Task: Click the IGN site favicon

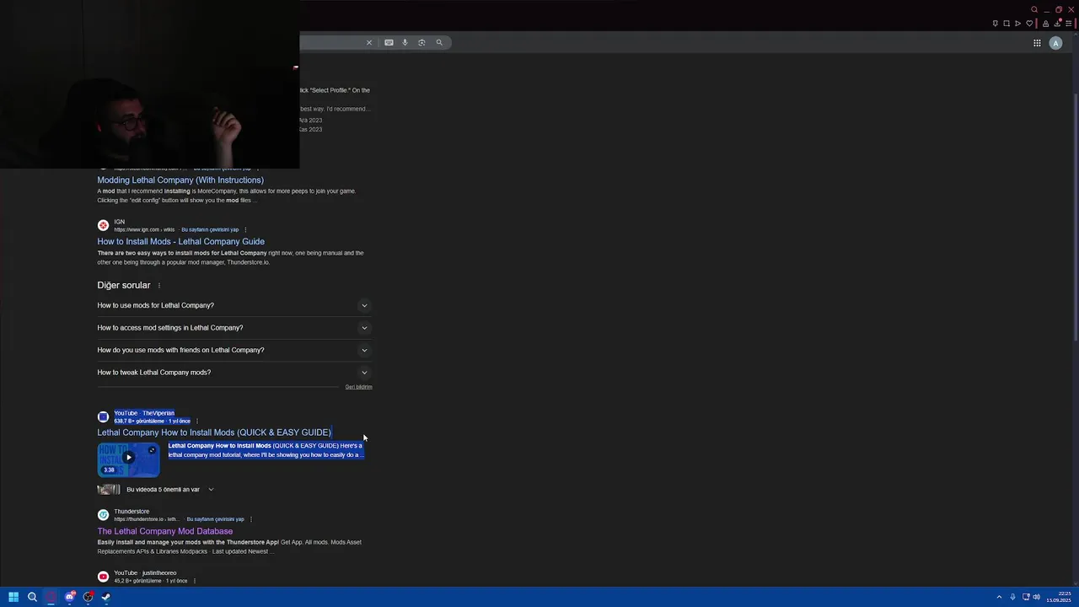Action: [103, 225]
